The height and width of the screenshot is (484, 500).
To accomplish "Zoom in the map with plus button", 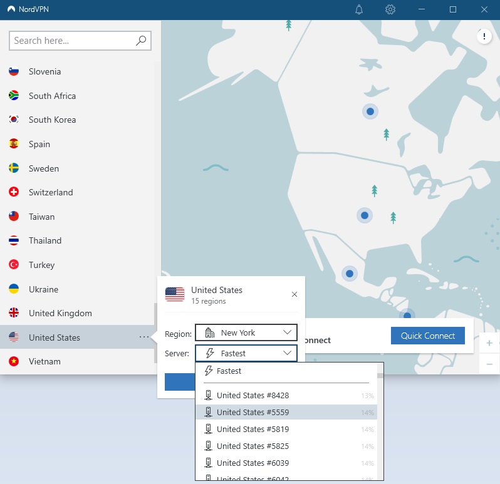I will [x=489, y=343].
